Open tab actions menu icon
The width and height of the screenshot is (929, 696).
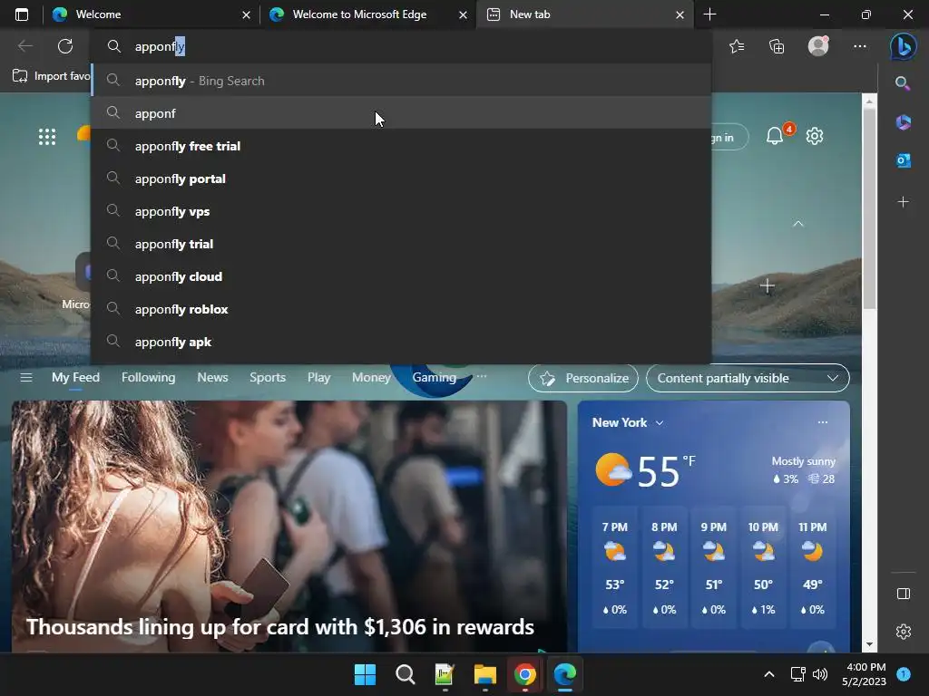22,14
